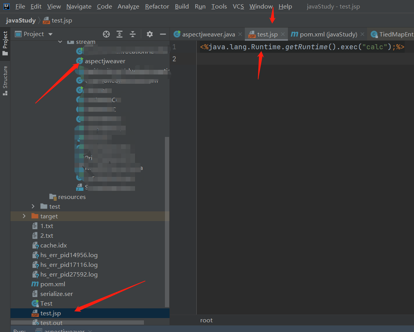The height and width of the screenshot is (332, 414).
Task: Select hs_err_pid27592.log file
Action: (69, 275)
